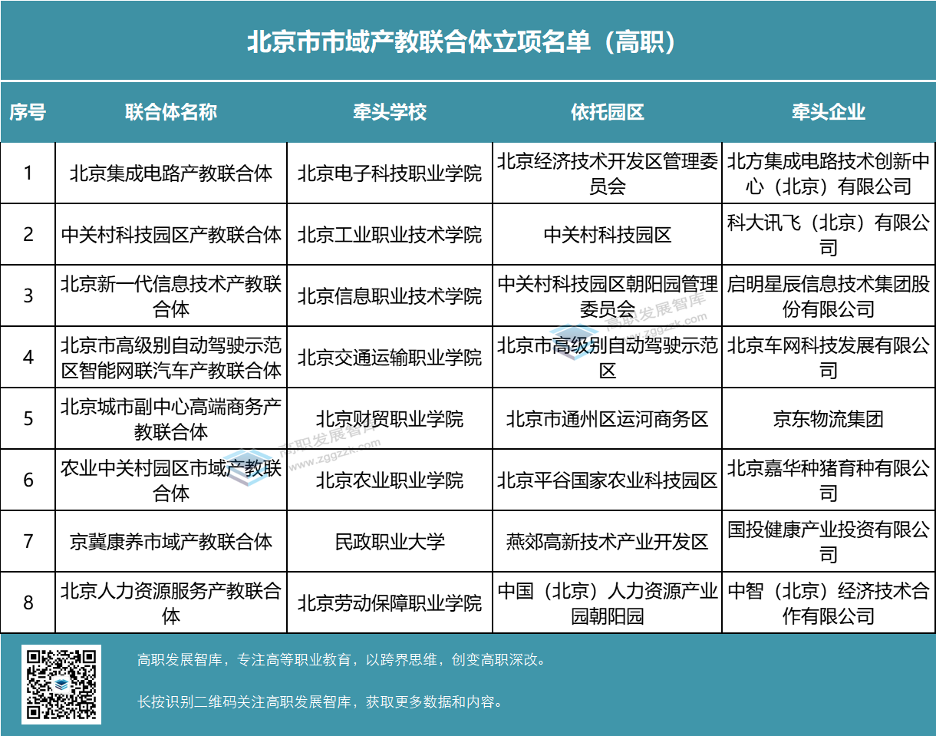The height and width of the screenshot is (736, 936).
Task: Select the cell 北京农业职业学院
Action: [x=389, y=480]
